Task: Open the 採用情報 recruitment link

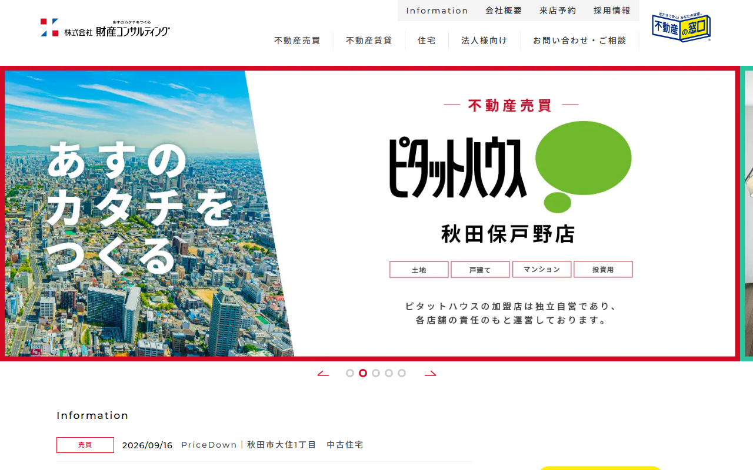Action: coord(612,11)
